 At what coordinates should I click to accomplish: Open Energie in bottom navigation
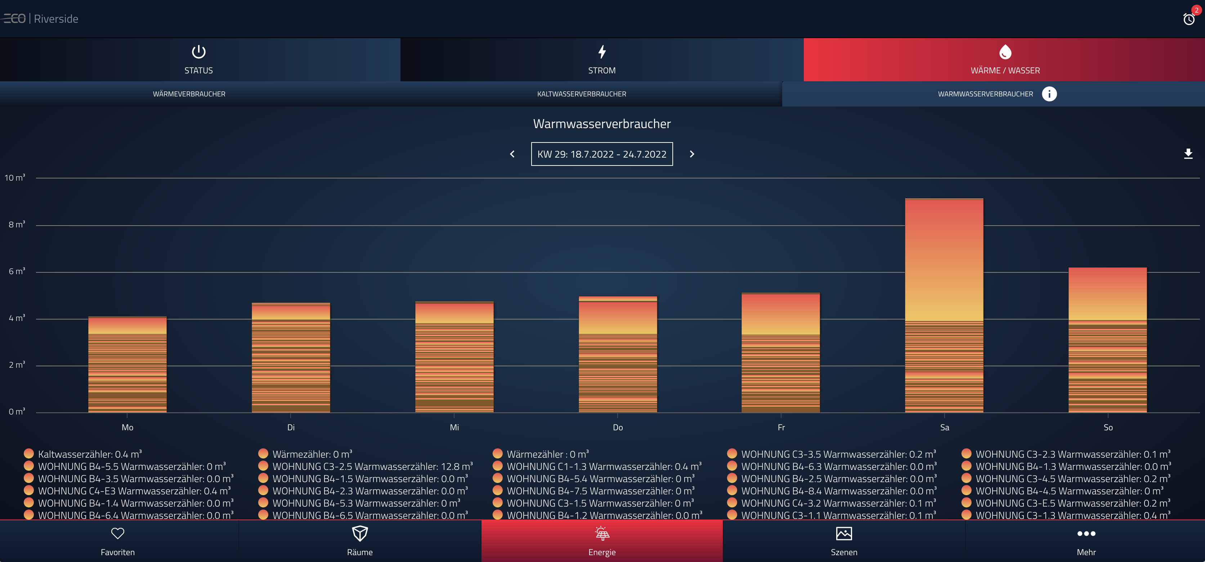click(602, 541)
